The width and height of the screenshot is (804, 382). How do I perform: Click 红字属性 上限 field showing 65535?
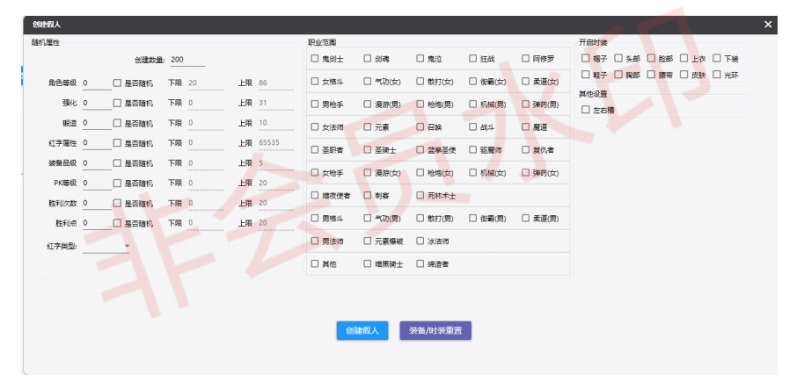tap(276, 143)
